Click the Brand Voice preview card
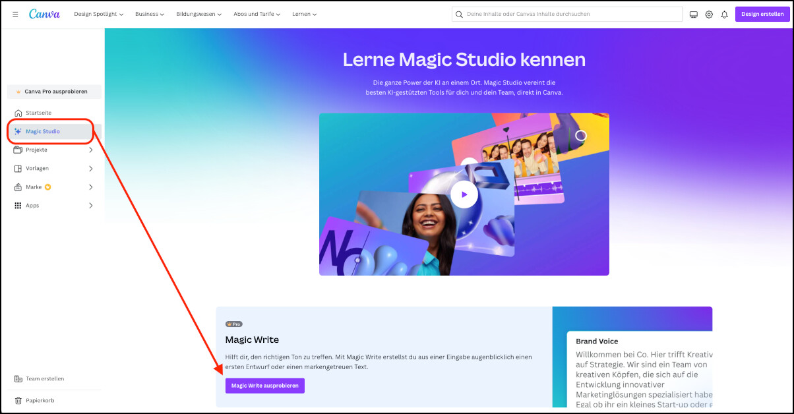 pyautogui.click(x=640, y=369)
